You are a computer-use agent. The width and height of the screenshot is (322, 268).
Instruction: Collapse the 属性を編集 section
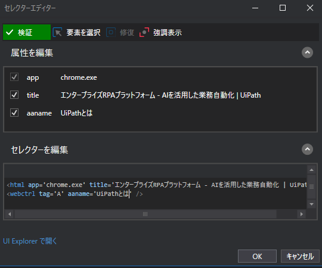(307, 52)
